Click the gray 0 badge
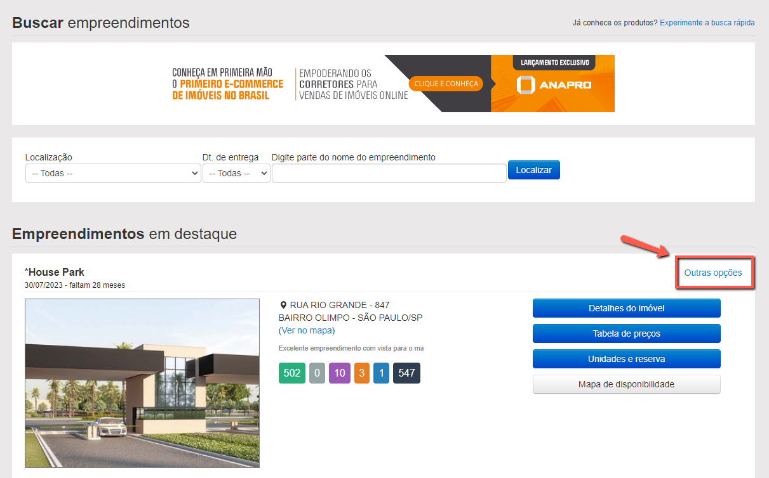769x478 pixels. click(317, 373)
